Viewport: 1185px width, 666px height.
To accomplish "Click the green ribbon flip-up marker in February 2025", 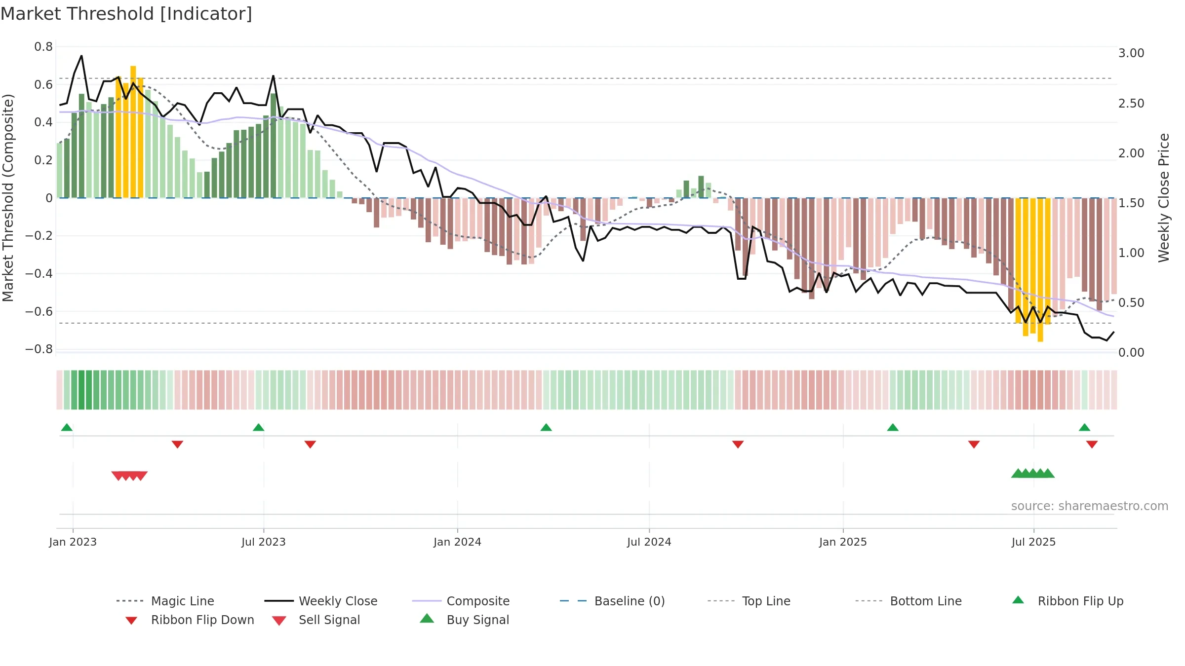I will click(x=893, y=427).
